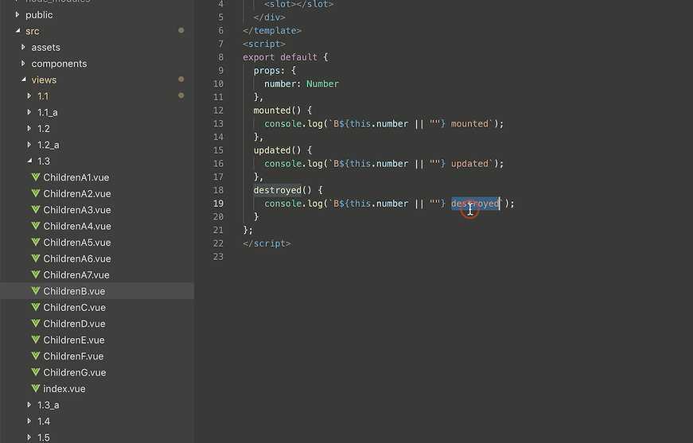Click the Vue icon beside ChildrenA2.vue
The height and width of the screenshot is (443, 693).
pyautogui.click(x=36, y=193)
